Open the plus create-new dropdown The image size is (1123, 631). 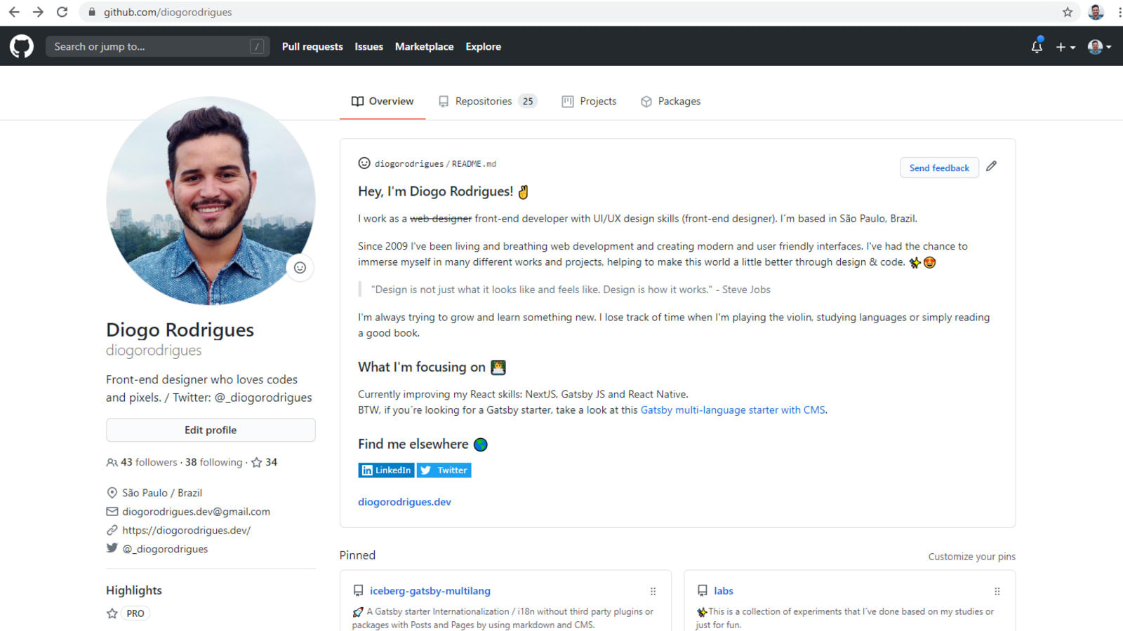click(1065, 47)
